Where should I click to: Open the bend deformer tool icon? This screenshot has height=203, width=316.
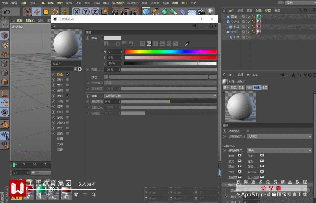[183, 12]
